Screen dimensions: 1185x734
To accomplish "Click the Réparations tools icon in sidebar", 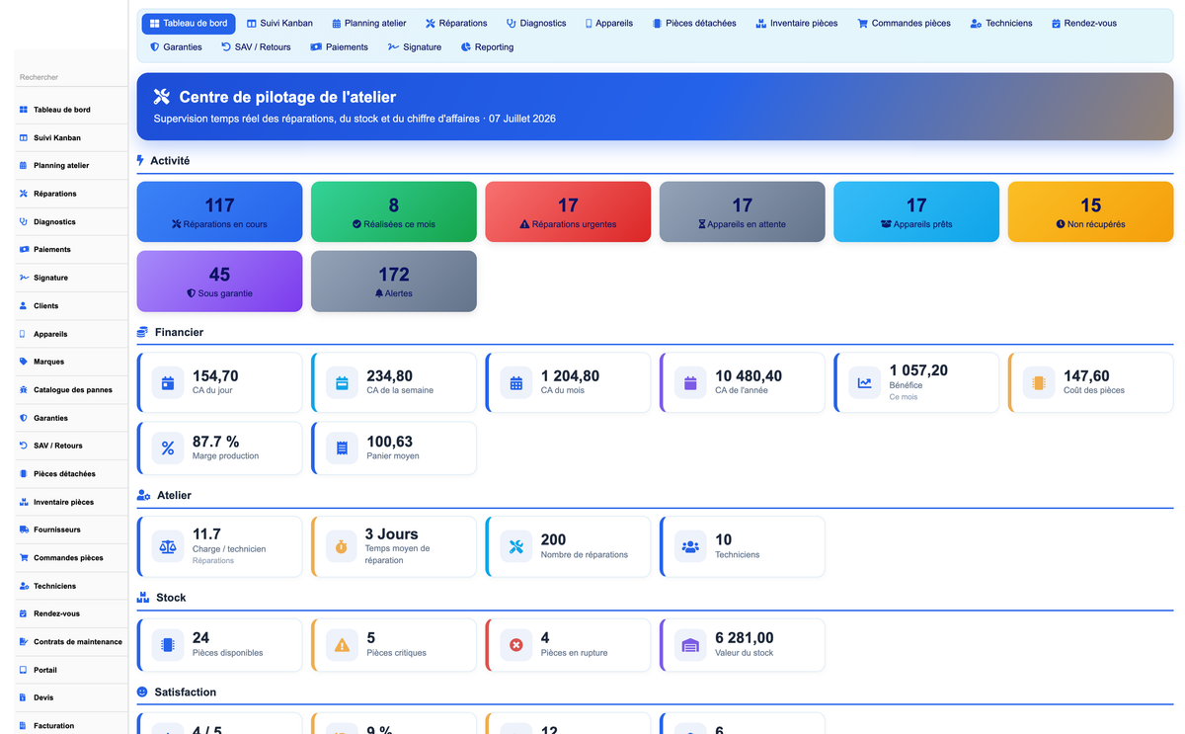I will (x=24, y=194).
